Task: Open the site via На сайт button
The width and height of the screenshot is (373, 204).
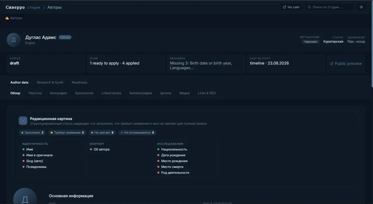Action: point(291,7)
